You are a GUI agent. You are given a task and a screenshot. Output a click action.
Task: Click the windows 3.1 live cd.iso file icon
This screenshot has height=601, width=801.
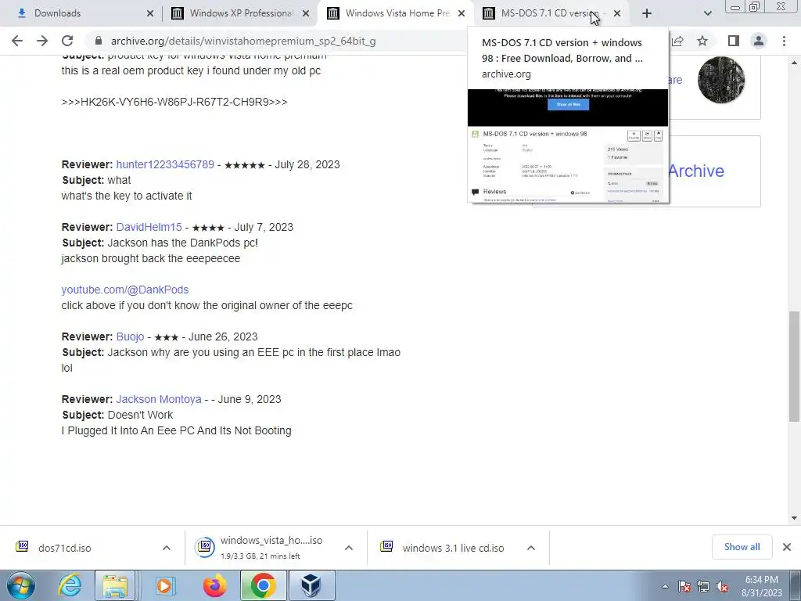(386, 546)
